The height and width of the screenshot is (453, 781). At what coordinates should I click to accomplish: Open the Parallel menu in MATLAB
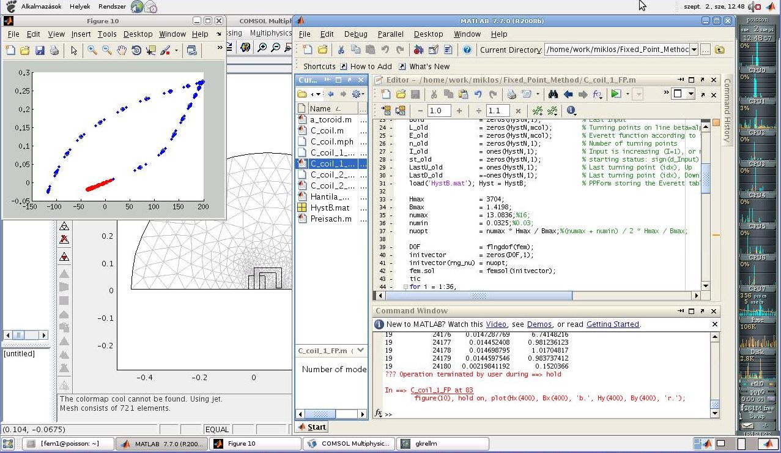tap(390, 34)
